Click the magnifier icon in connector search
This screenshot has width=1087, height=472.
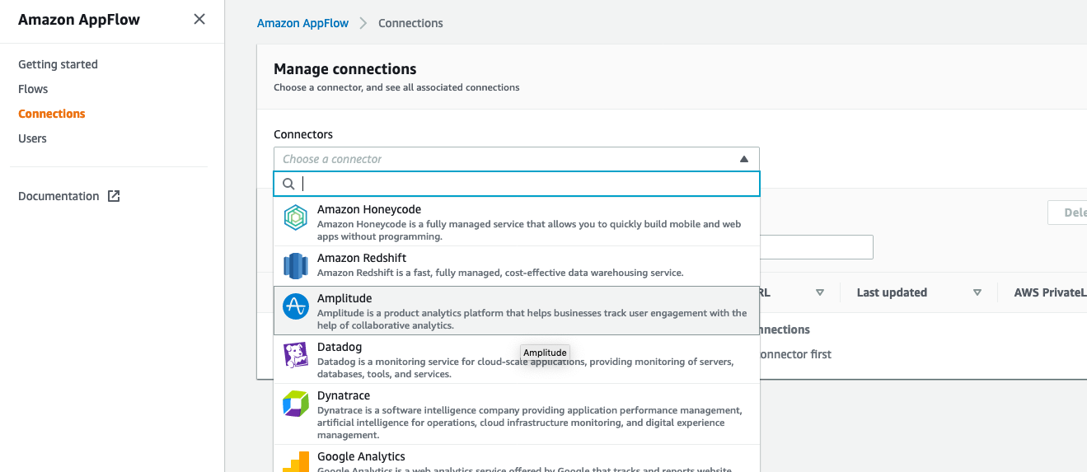[288, 184]
